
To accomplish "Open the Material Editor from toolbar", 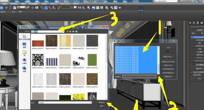I will [107, 8].
